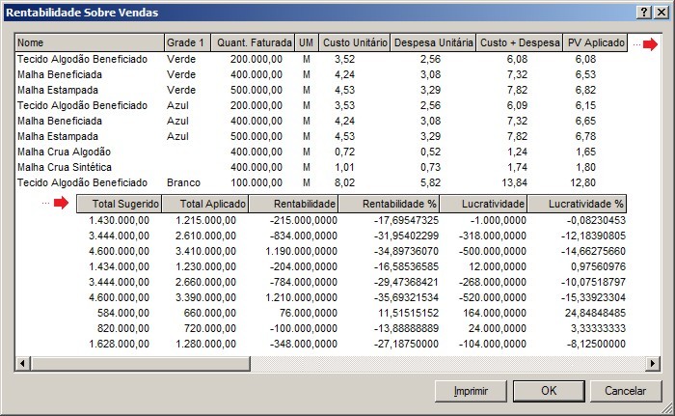Click the horizontal scrollbar left arrow
This screenshot has height=416, width=675.
pyautogui.click(x=22, y=362)
